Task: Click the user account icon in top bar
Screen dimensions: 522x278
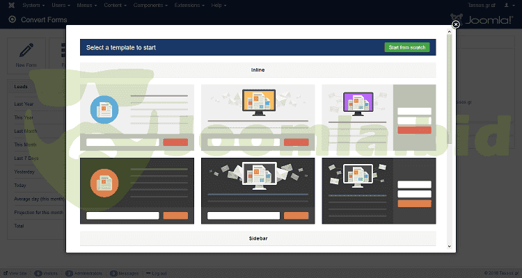Action: tap(507, 6)
